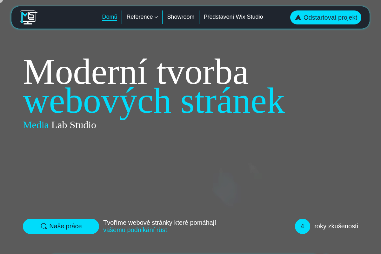Click the text Tvoříme webové stránky které pomáhají
The image size is (381, 254).
[x=160, y=223]
